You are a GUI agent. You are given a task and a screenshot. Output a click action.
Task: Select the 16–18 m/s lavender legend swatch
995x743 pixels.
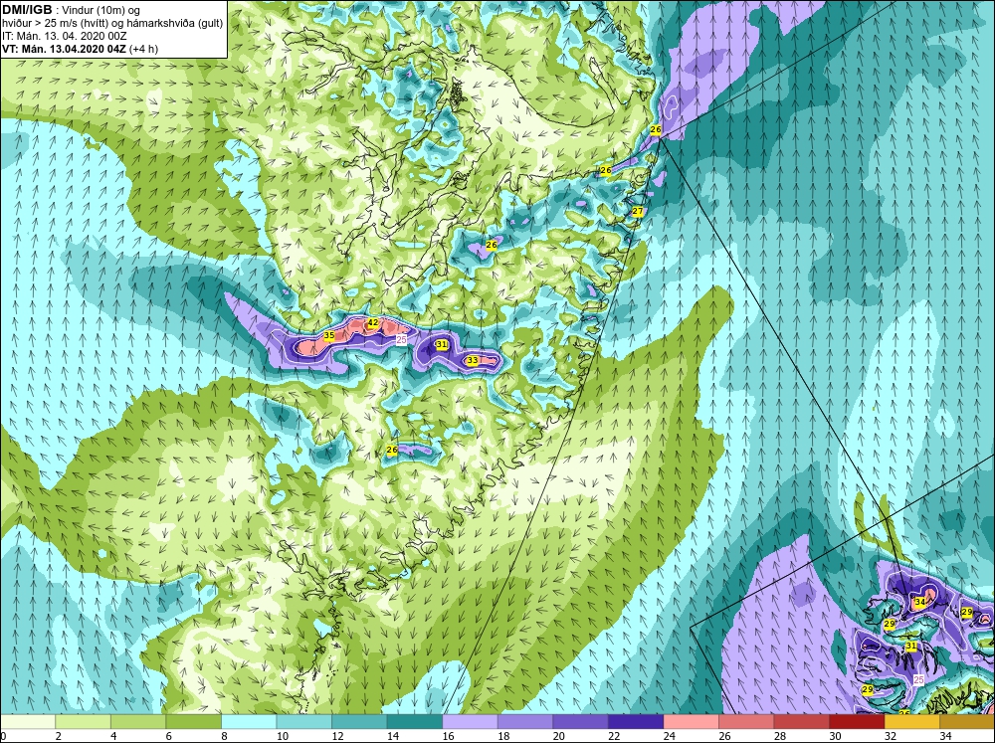470,721
